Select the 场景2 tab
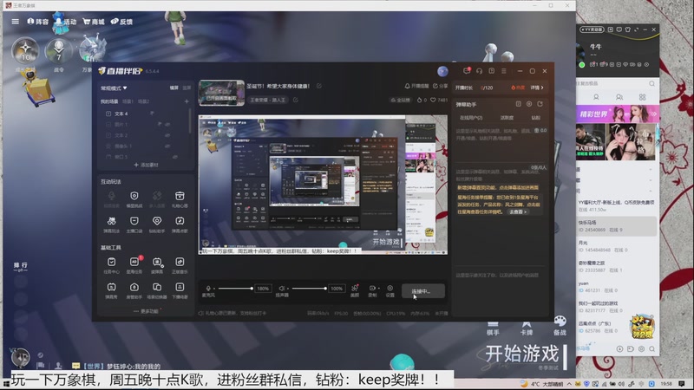Image resolution: width=694 pixels, height=390 pixels. 143,101
